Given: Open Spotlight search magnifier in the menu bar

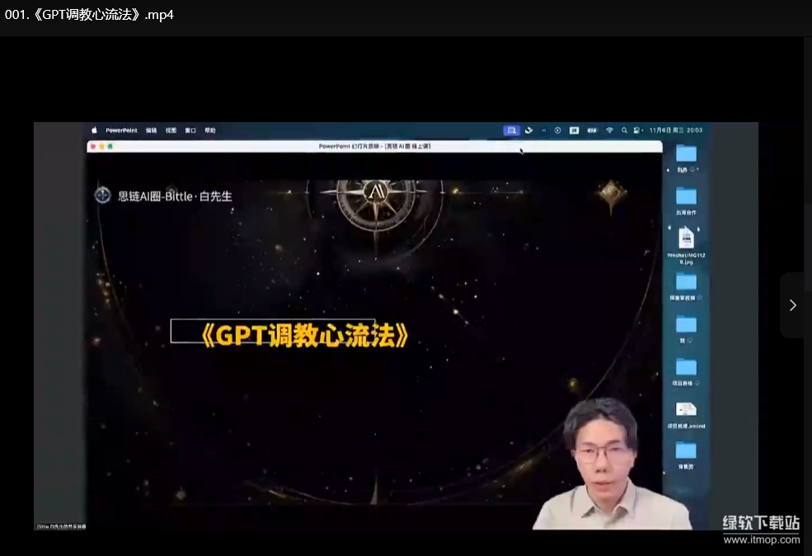Looking at the screenshot, I should tap(624, 130).
